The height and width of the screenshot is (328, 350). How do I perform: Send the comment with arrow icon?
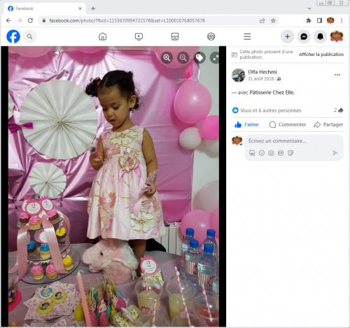click(x=335, y=153)
